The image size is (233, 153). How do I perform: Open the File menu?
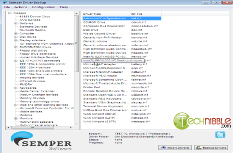click(7, 7)
